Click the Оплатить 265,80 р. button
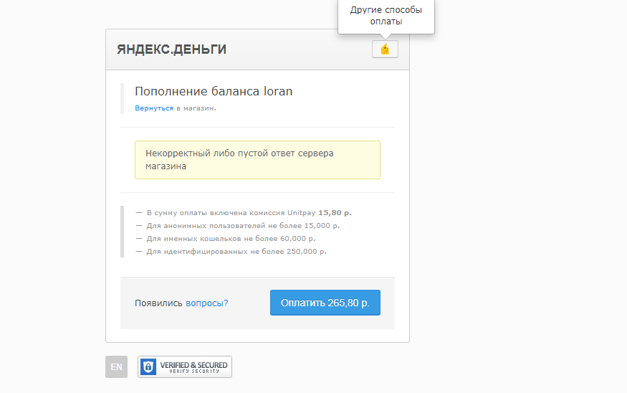 point(325,303)
